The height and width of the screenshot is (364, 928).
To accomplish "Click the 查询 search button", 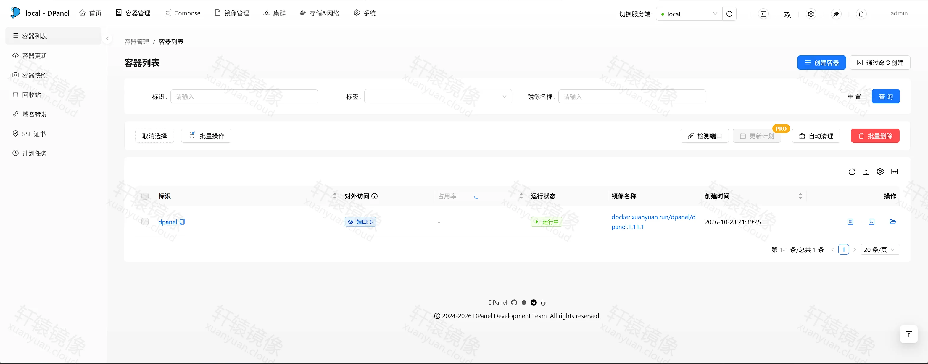I will [x=885, y=96].
